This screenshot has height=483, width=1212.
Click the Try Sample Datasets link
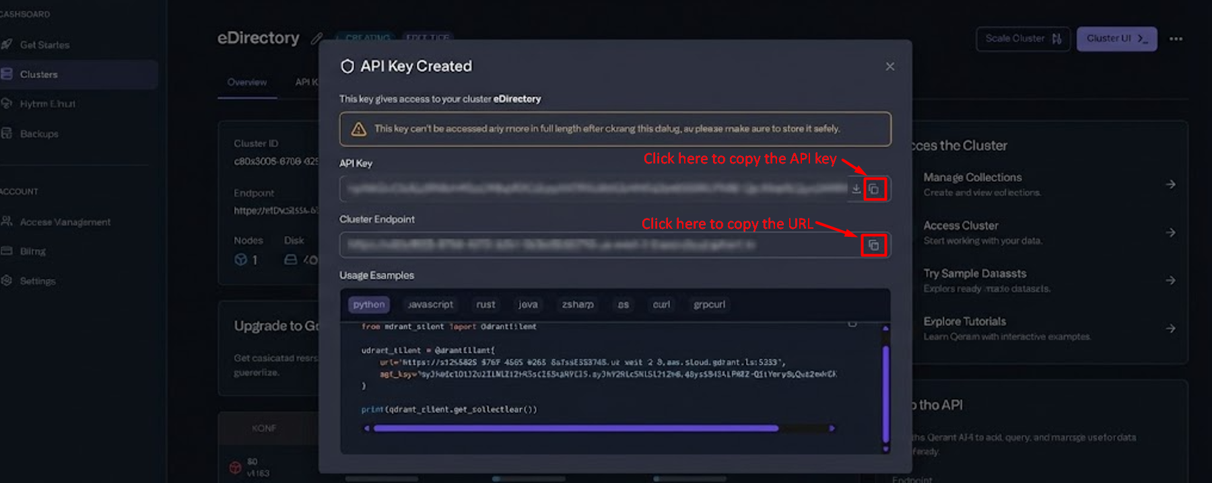click(x=975, y=274)
